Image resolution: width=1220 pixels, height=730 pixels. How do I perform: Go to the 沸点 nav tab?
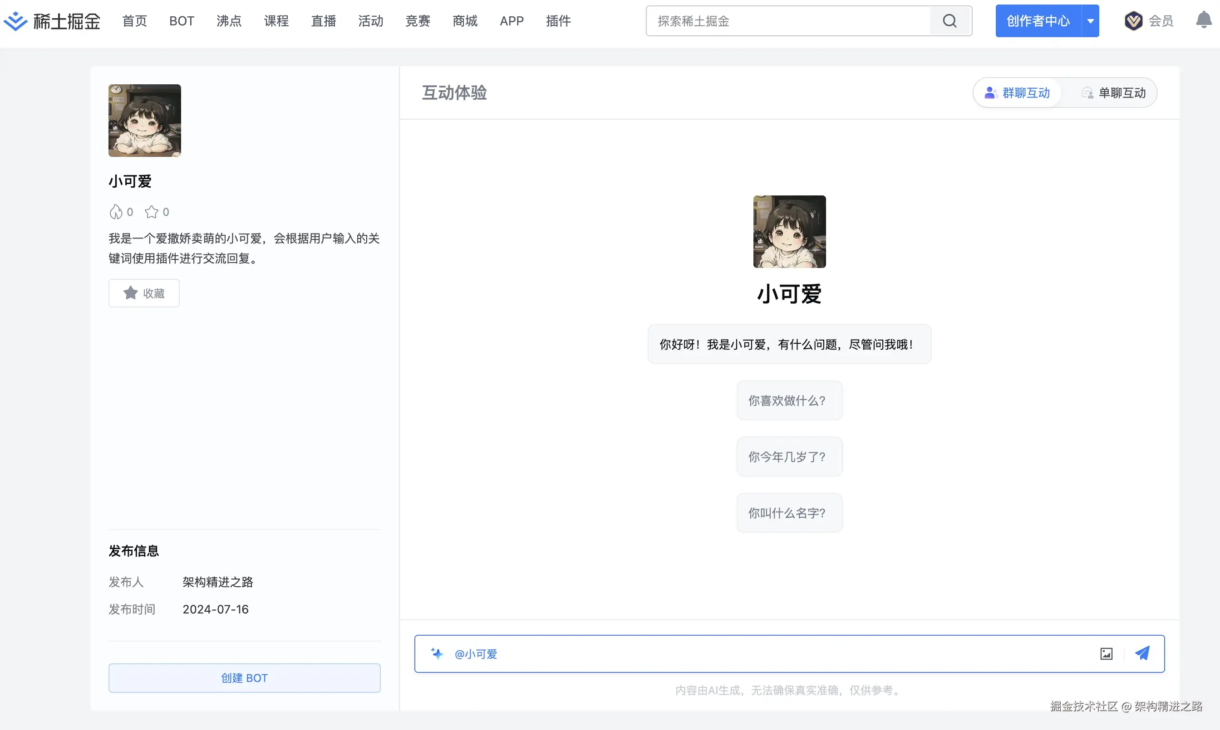229,21
